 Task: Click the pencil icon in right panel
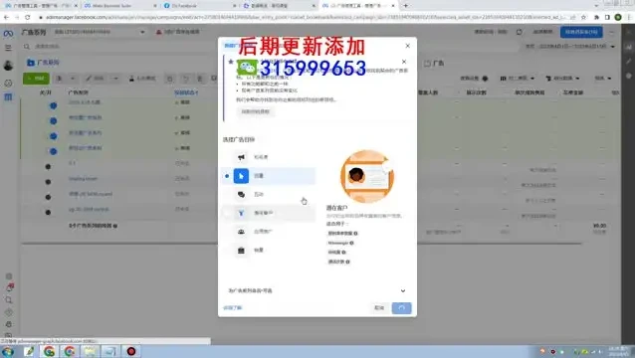pyautogui.click(x=628, y=62)
